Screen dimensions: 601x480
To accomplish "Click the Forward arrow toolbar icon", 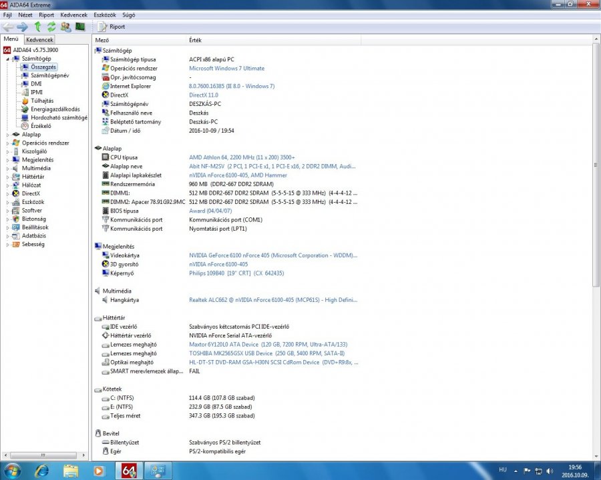I will 22,27.
